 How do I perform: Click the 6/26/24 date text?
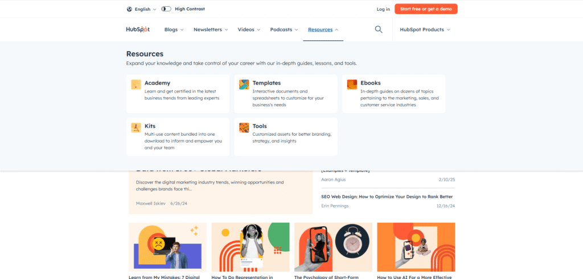click(178, 203)
